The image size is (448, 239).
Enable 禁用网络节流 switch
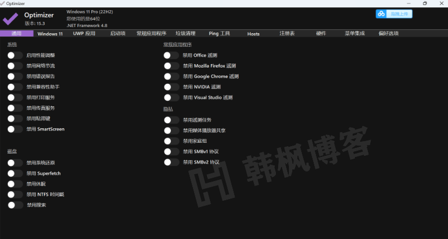click(15, 66)
